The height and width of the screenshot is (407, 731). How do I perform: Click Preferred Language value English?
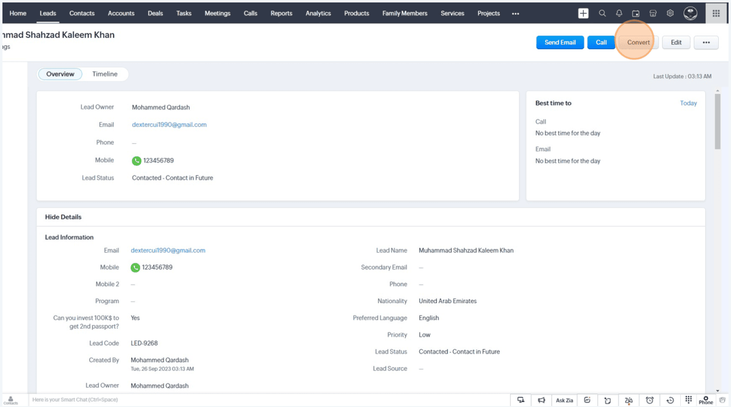tap(429, 318)
